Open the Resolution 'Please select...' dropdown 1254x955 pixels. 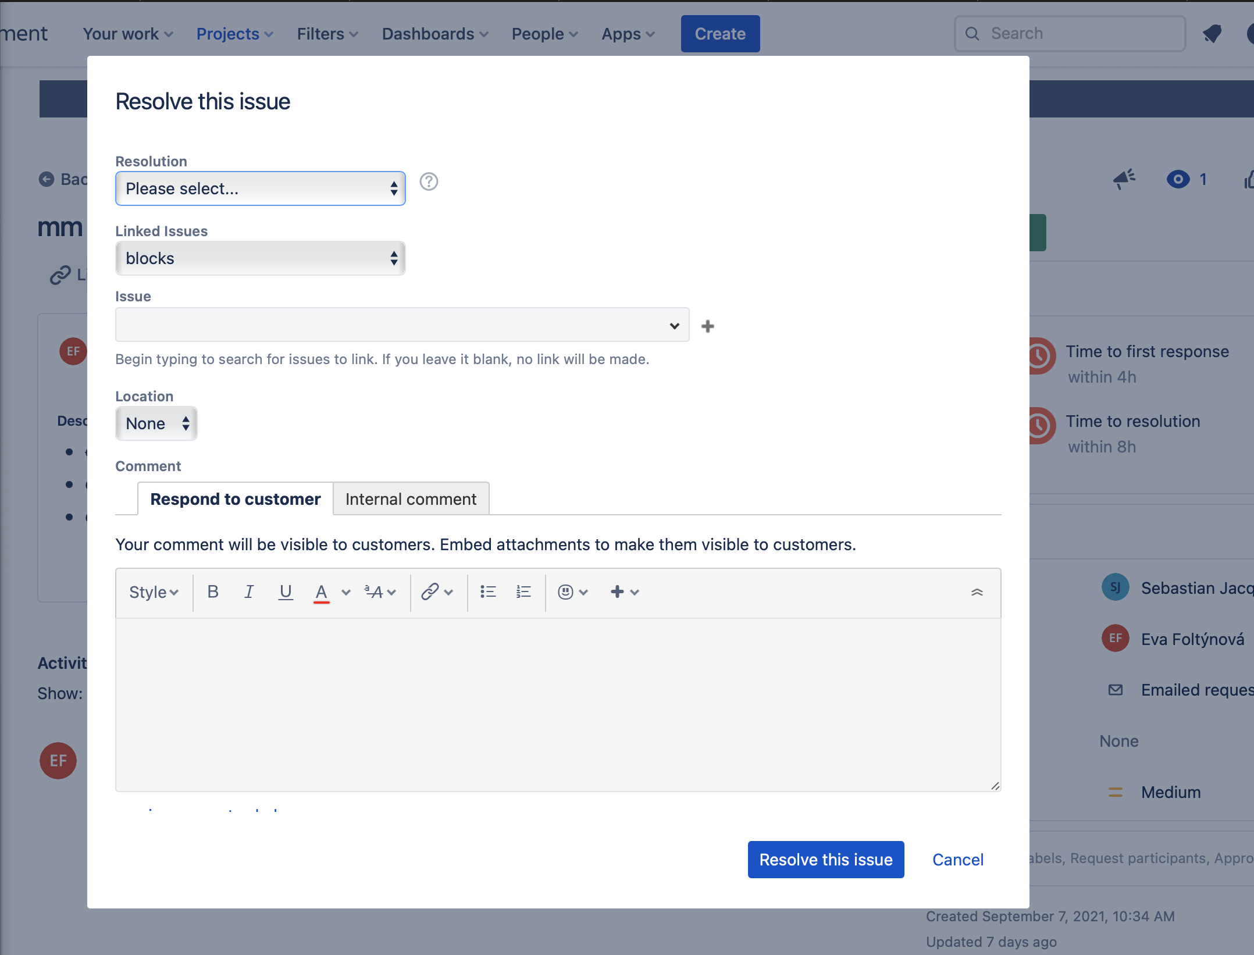[261, 188]
